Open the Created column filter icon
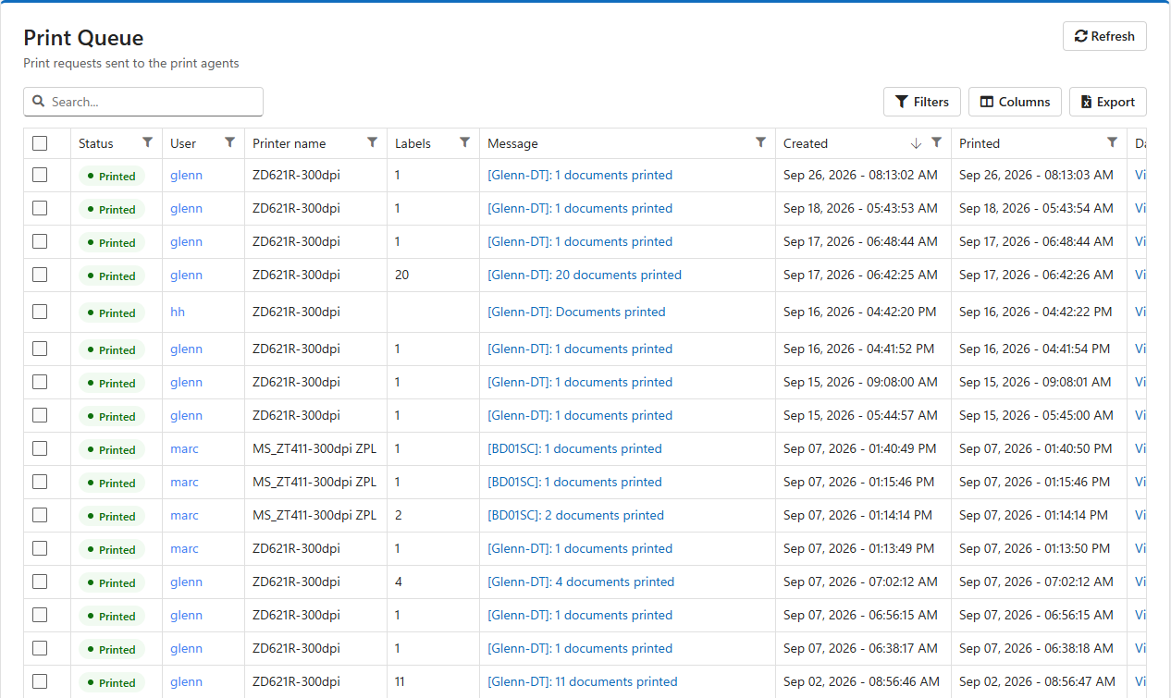 pos(936,142)
